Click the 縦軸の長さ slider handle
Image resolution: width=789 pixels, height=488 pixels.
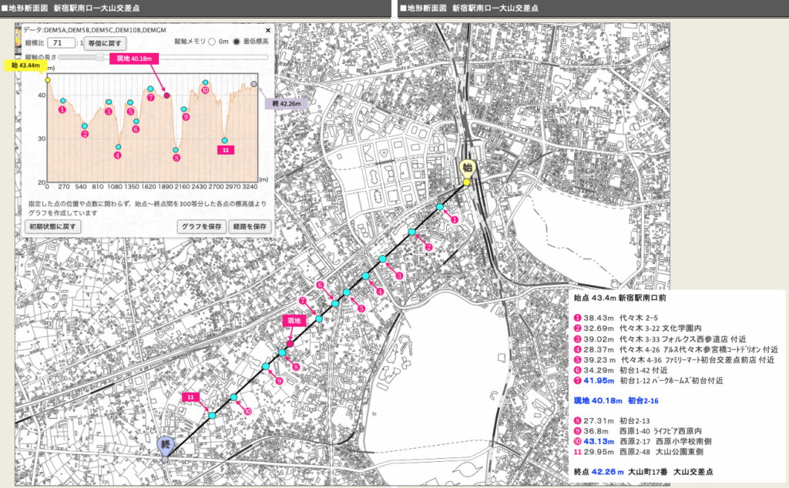click(101, 57)
